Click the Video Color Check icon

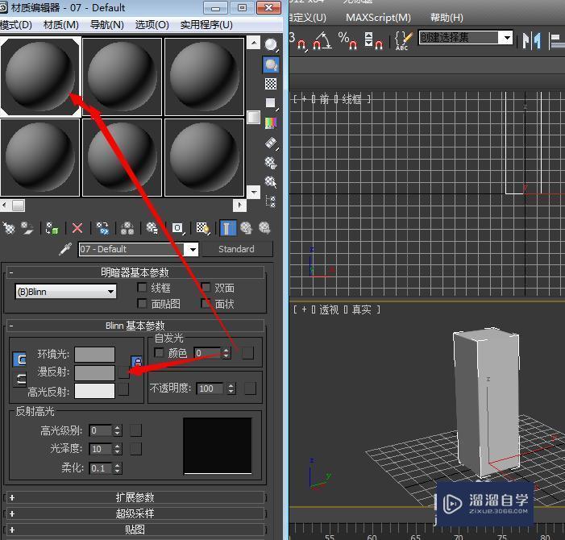(271, 123)
